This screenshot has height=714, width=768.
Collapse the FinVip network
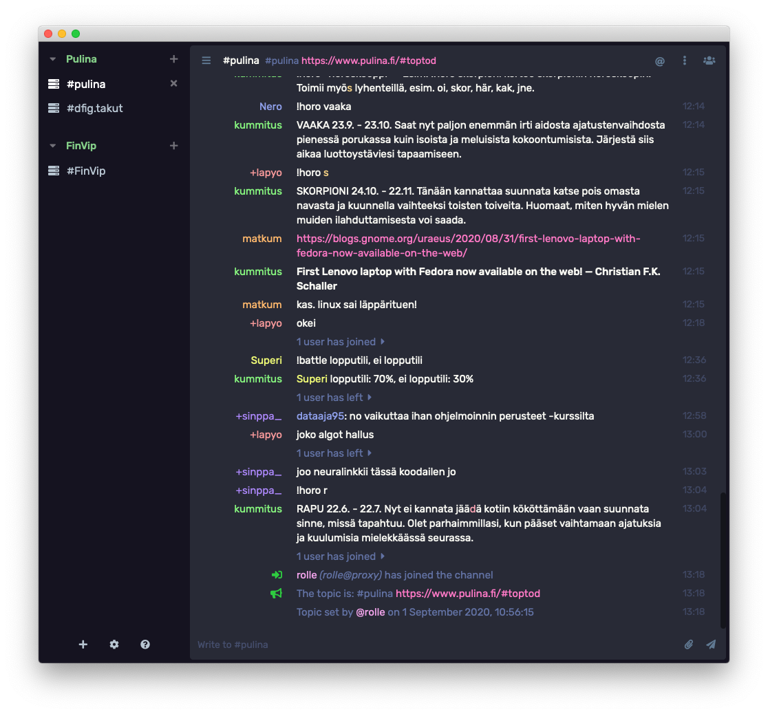53,146
